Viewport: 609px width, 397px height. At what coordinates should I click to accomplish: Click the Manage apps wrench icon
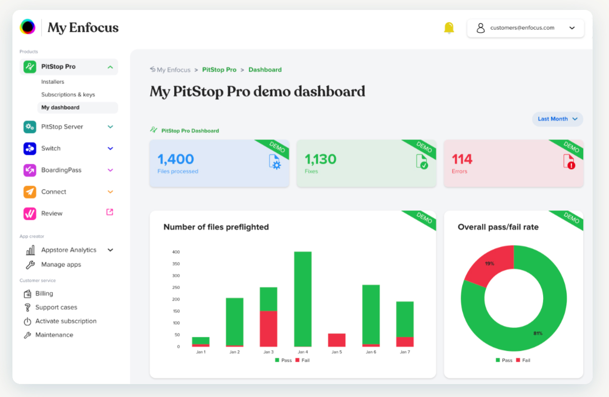(x=30, y=265)
